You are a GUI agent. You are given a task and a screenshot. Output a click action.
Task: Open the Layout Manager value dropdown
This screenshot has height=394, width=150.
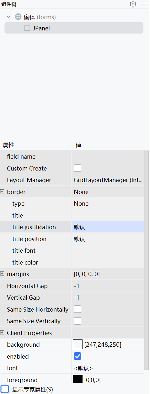point(108,180)
